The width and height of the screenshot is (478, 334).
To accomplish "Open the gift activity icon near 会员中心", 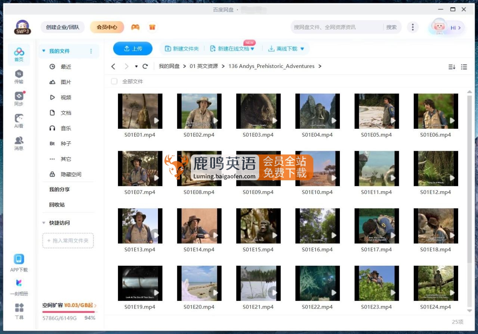I will pyautogui.click(x=152, y=27).
